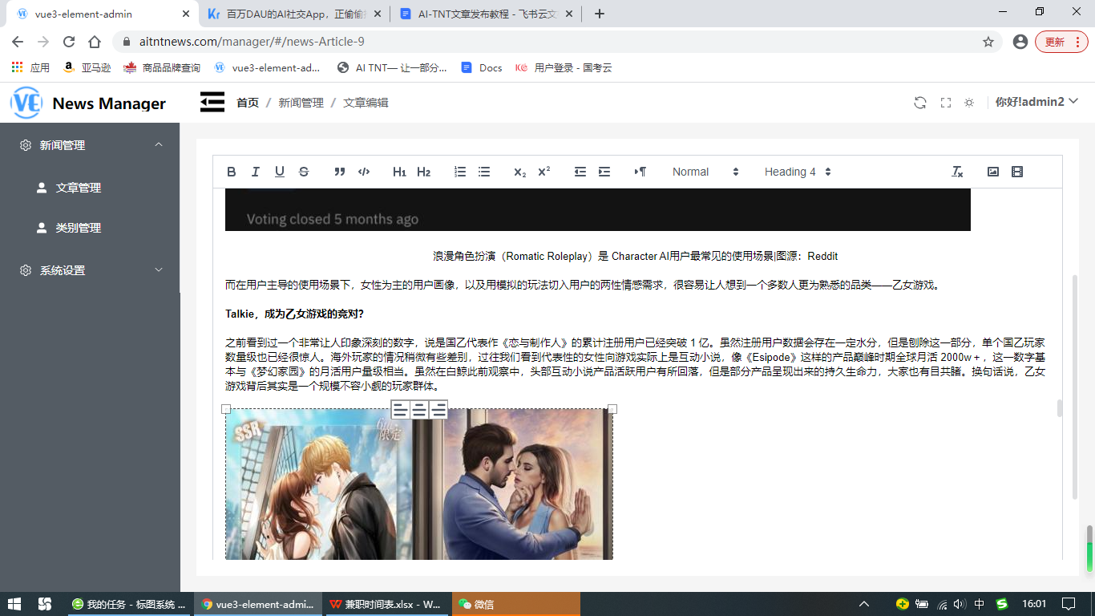
Task: Open the 应用 apps shortcut
Action: click(30, 67)
